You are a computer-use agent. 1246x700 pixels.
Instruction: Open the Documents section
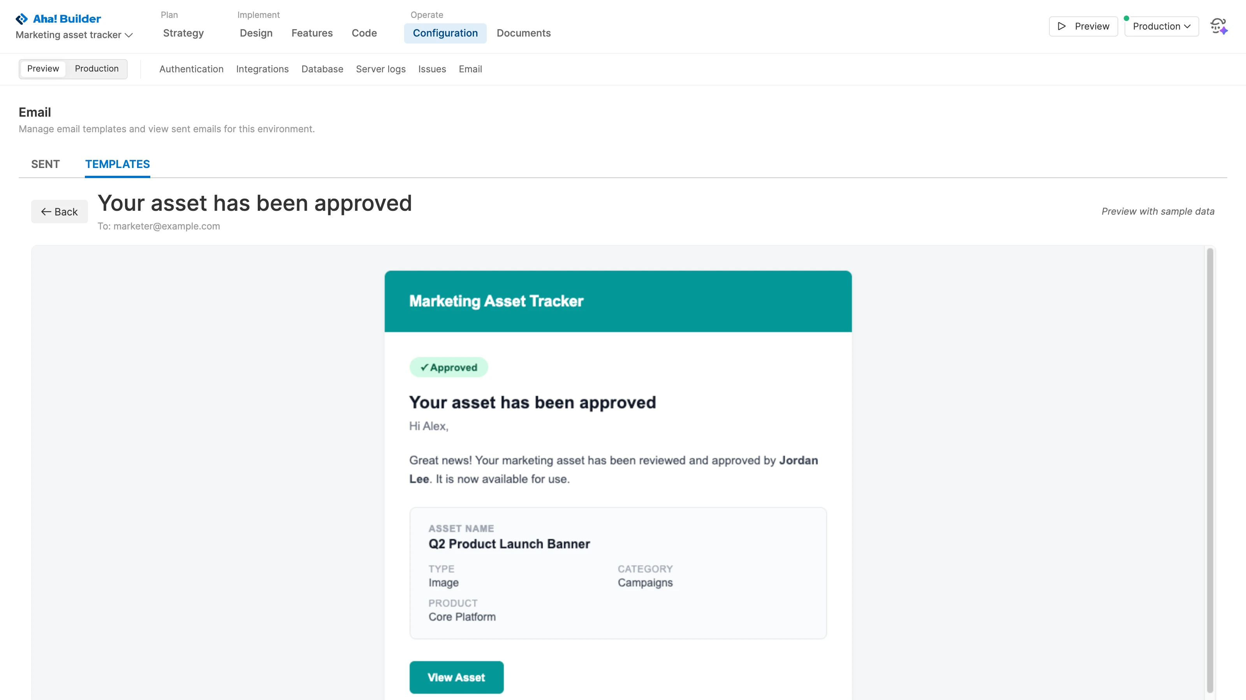[523, 33]
